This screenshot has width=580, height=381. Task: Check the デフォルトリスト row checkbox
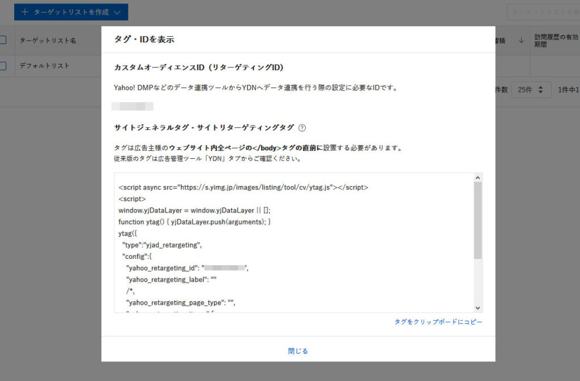pos(2,66)
